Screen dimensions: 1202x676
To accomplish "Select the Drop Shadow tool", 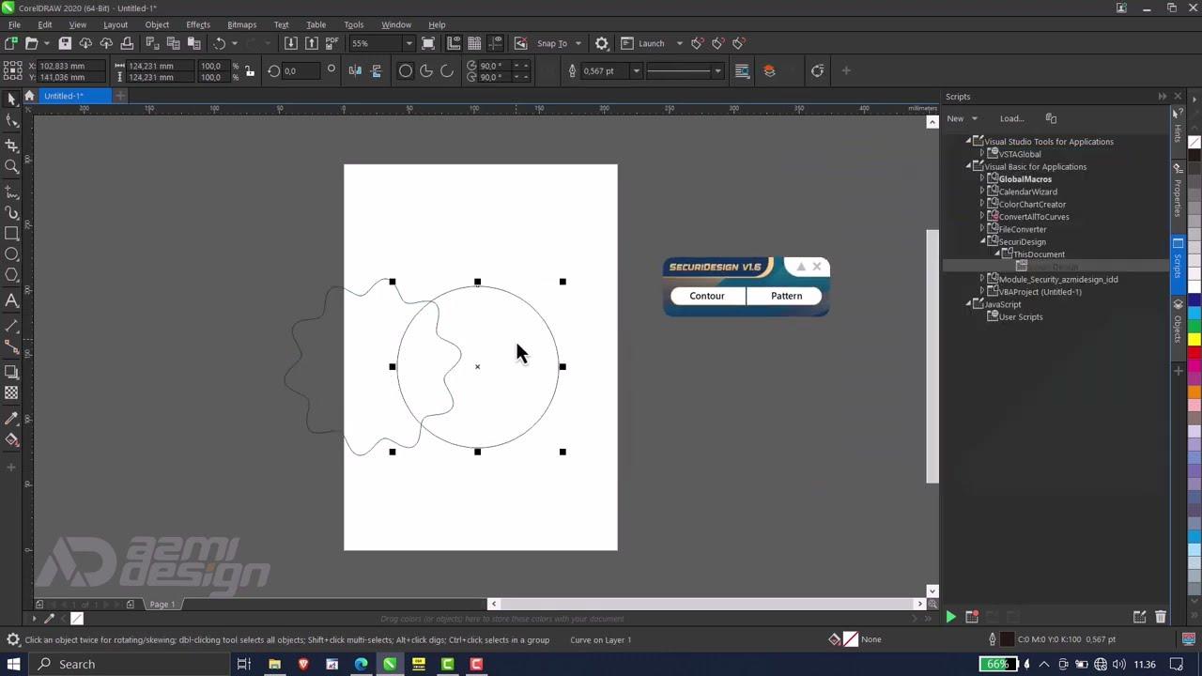I will click(x=11, y=371).
